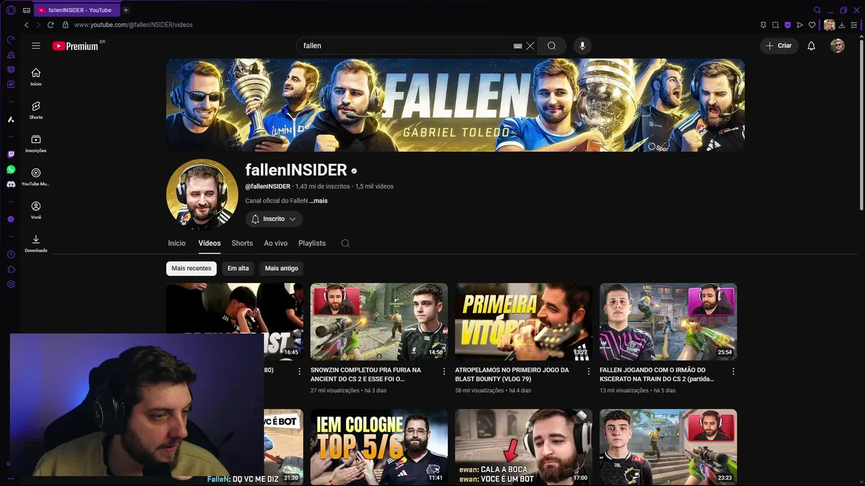Select the fallenINSIDER browser tab
Viewport: 865px width, 486px height.
pos(76,10)
